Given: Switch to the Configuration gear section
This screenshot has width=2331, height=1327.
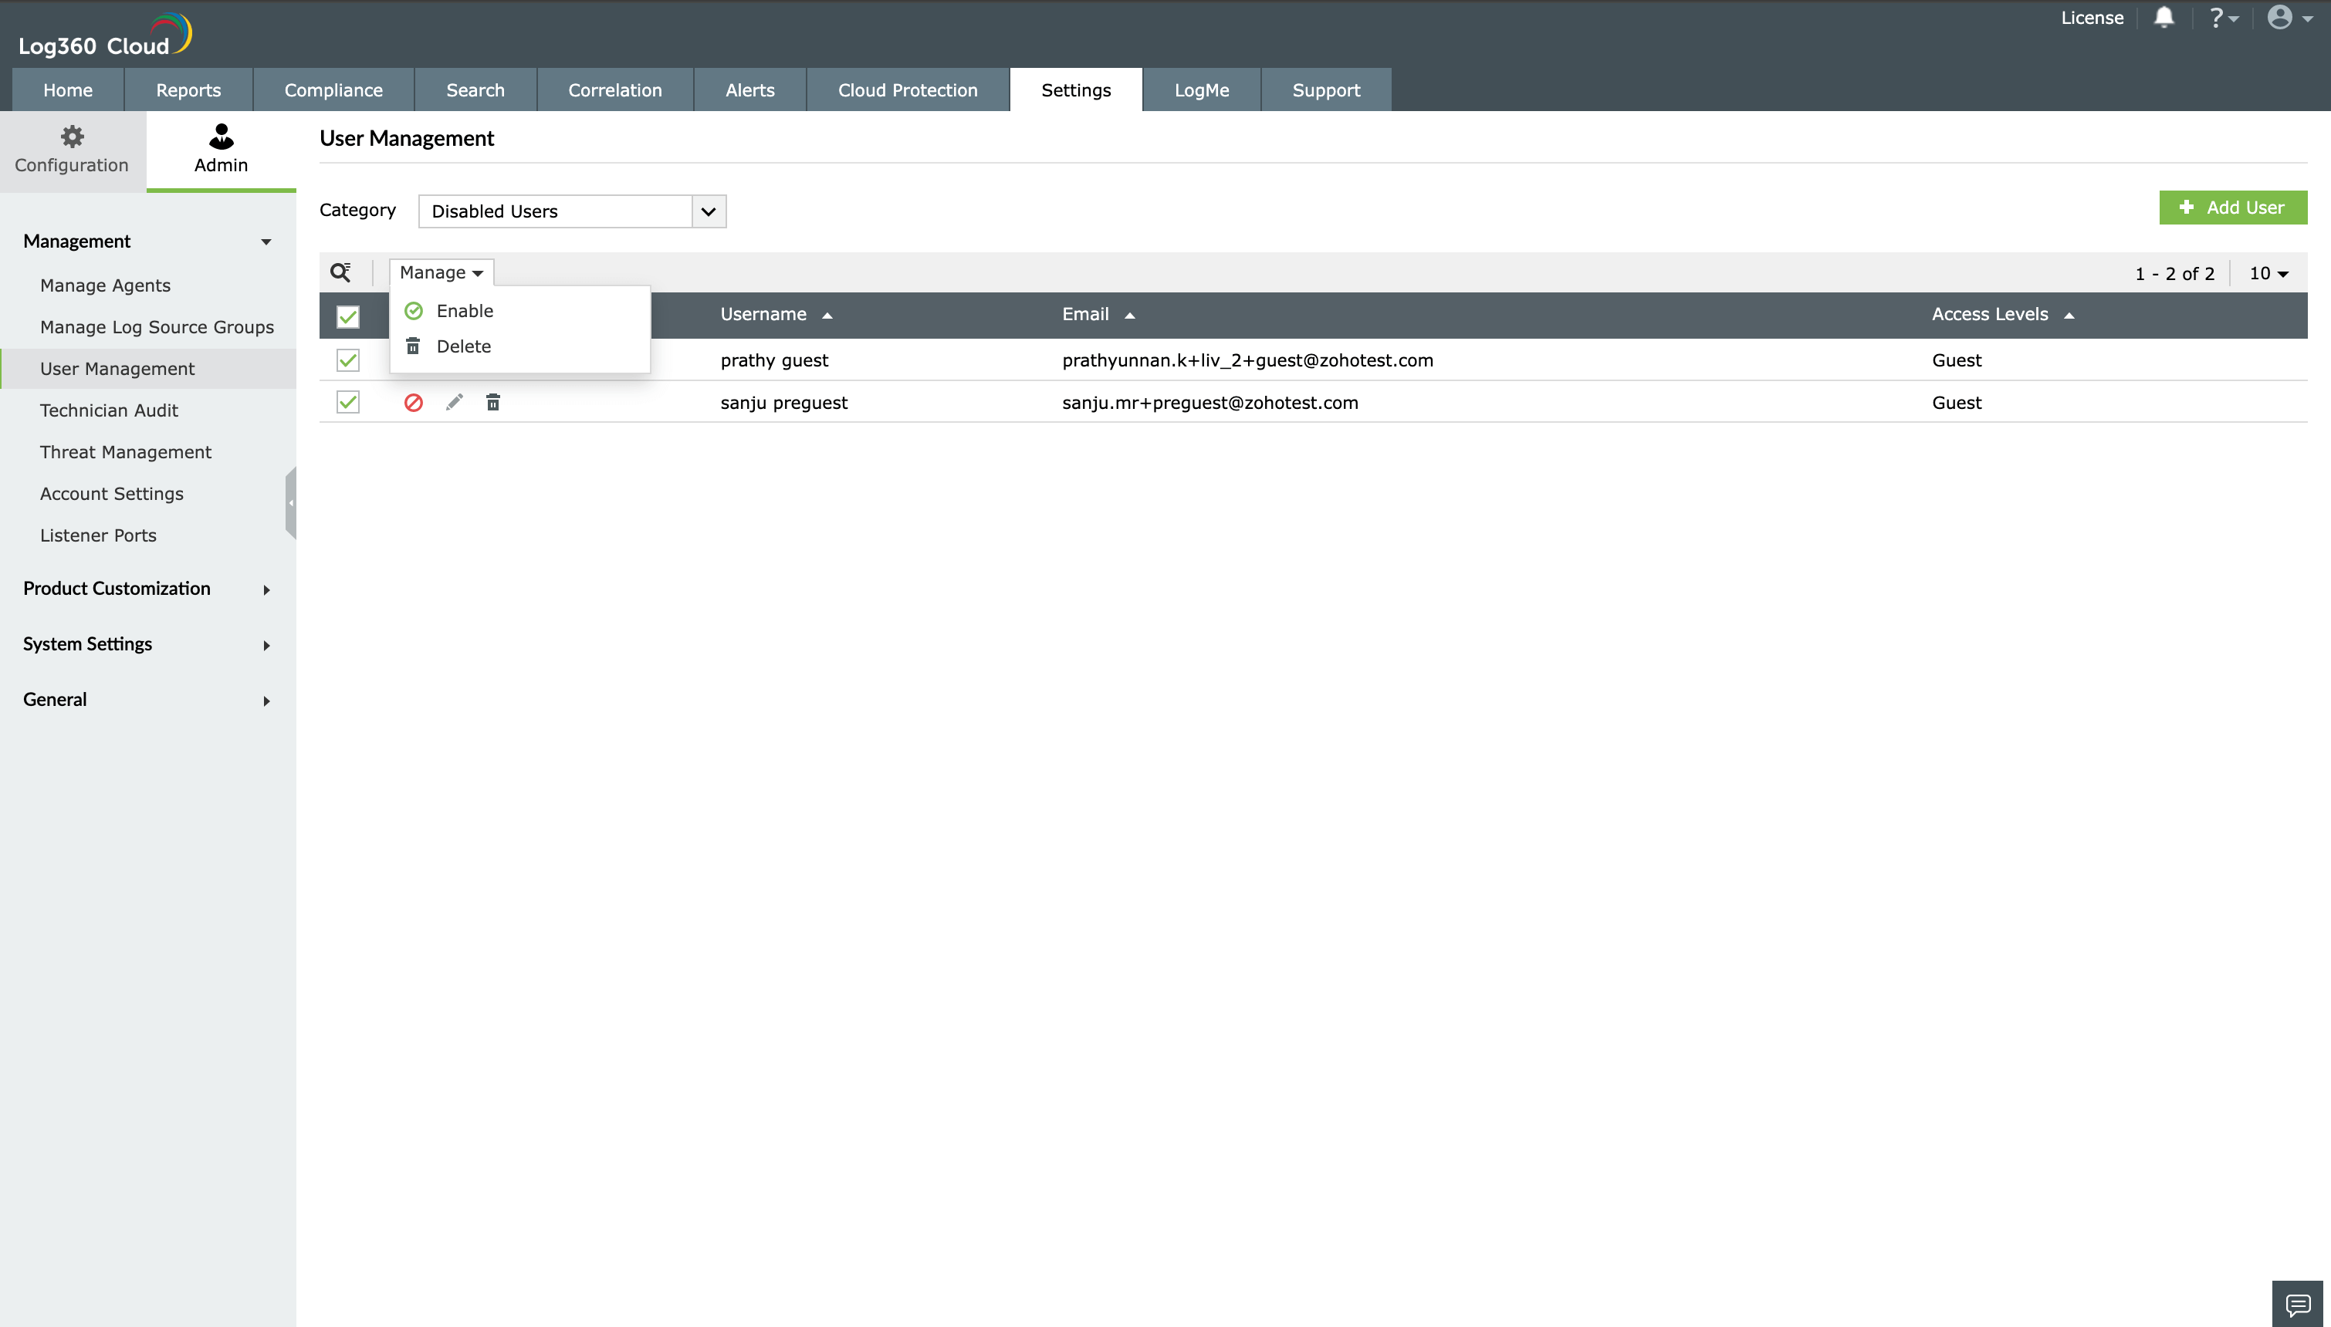Looking at the screenshot, I should [72, 150].
